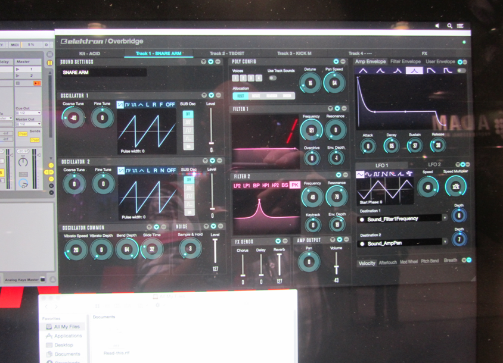
Task: Switch to Track 2 - TBDIST tab
Action: tap(226, 54)
